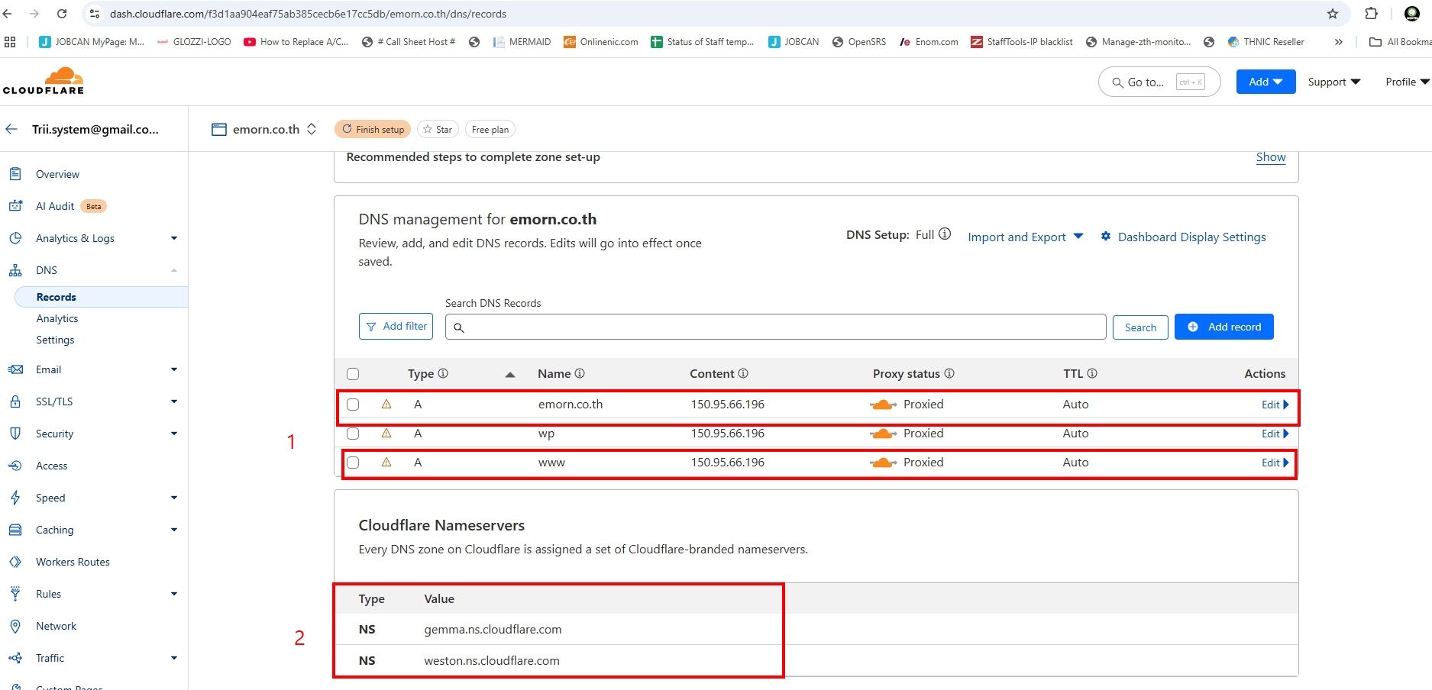
Task: Click the Workers Routes icon
Action: click(x=15, y=562)
